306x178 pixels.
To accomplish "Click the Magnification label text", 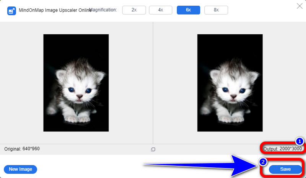I will tap(103, 10).
